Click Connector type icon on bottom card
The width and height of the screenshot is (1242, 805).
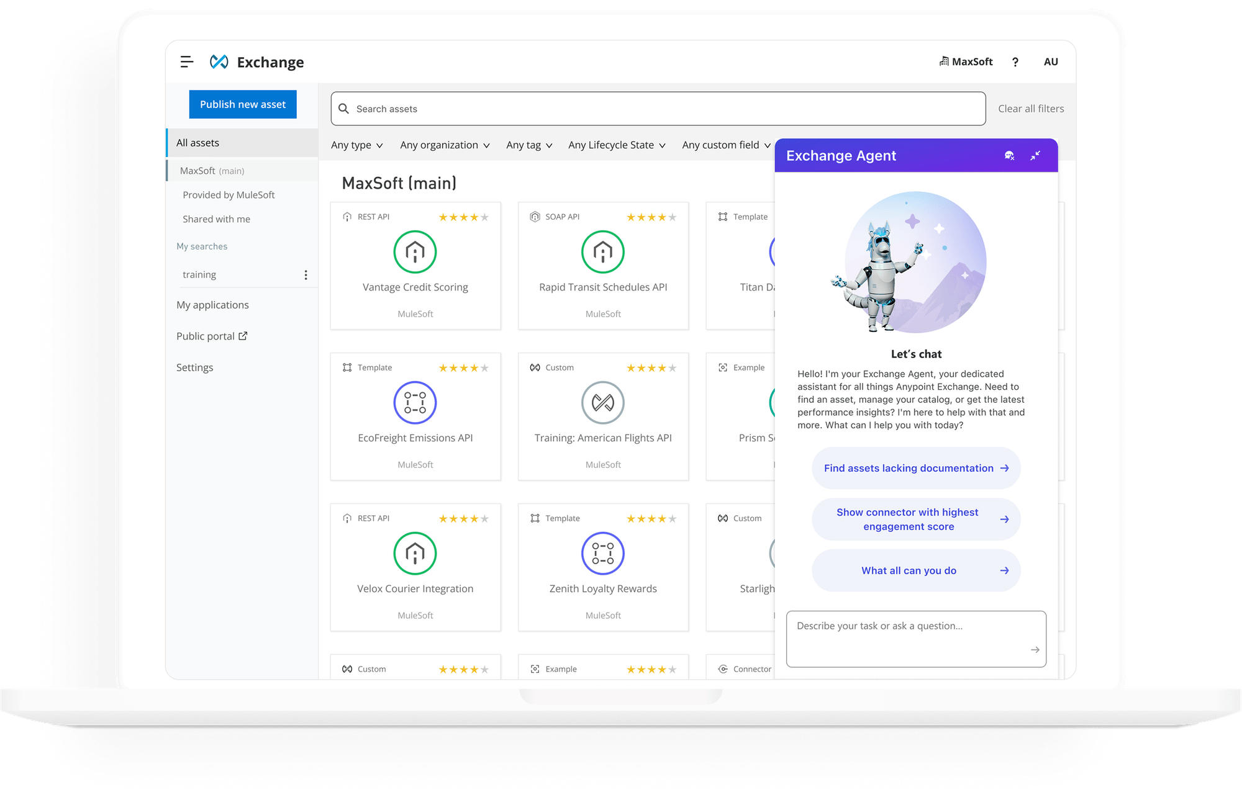(x=723, y=669)
